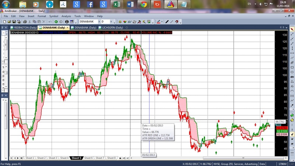The image size is (295, 166).
Task: Switch to the LICHSGFIN (Daily) tab
Action: pyautogui.click(x=111, y=28)
